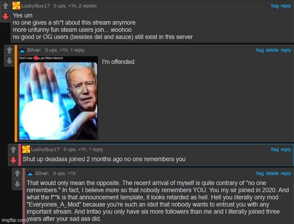Screen dimensions: 294x224
Task: Open the Biden blast meme image
Action: [x=58, y=98]
